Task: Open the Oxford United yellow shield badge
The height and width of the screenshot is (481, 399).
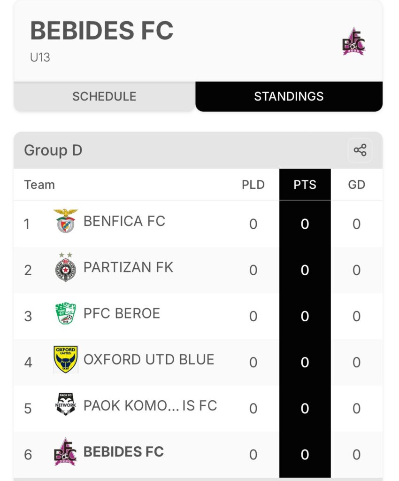Action: point(66,359)
